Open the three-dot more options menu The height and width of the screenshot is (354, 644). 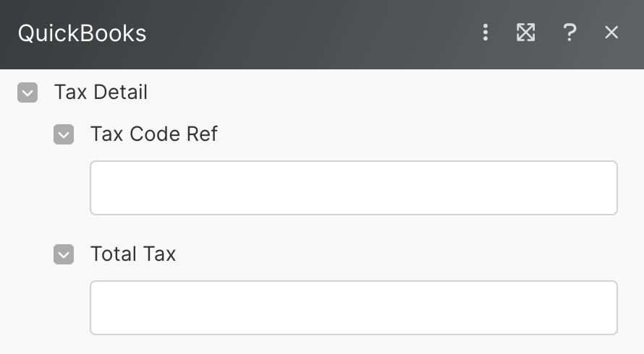[486, 33]
